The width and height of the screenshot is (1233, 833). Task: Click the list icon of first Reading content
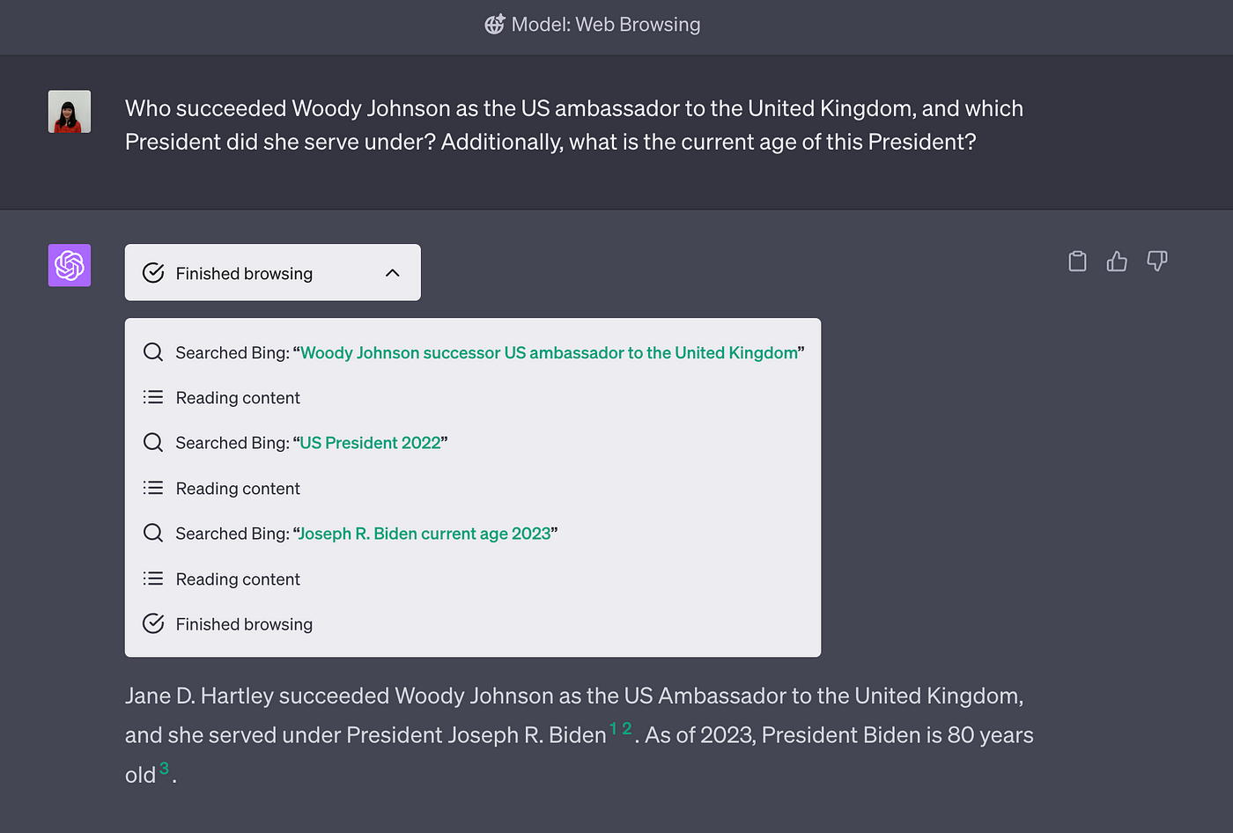[x=153, y=397]
